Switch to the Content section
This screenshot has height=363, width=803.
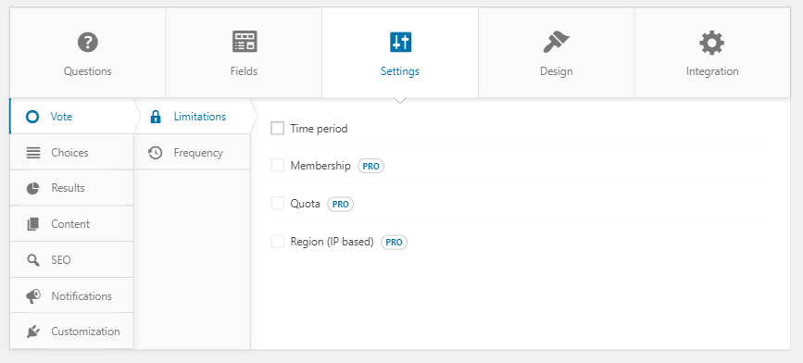click(71, 224)
